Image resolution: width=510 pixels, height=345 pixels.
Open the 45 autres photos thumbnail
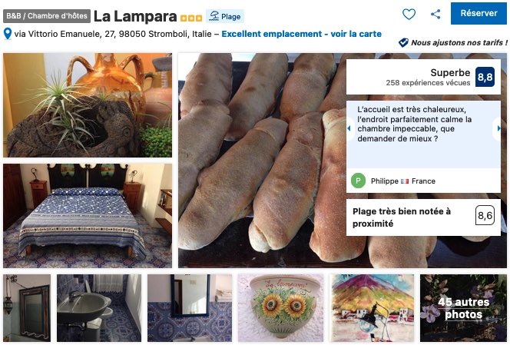tap(463, 308)
